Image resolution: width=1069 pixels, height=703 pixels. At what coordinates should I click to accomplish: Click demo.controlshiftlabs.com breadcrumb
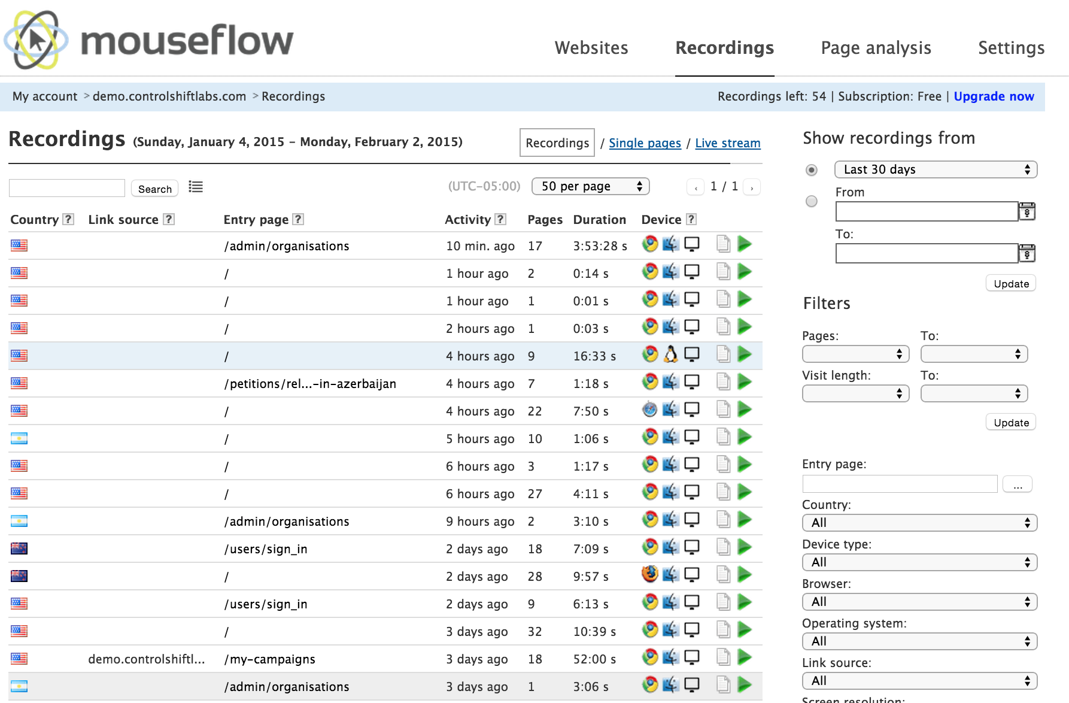[169, 96]
